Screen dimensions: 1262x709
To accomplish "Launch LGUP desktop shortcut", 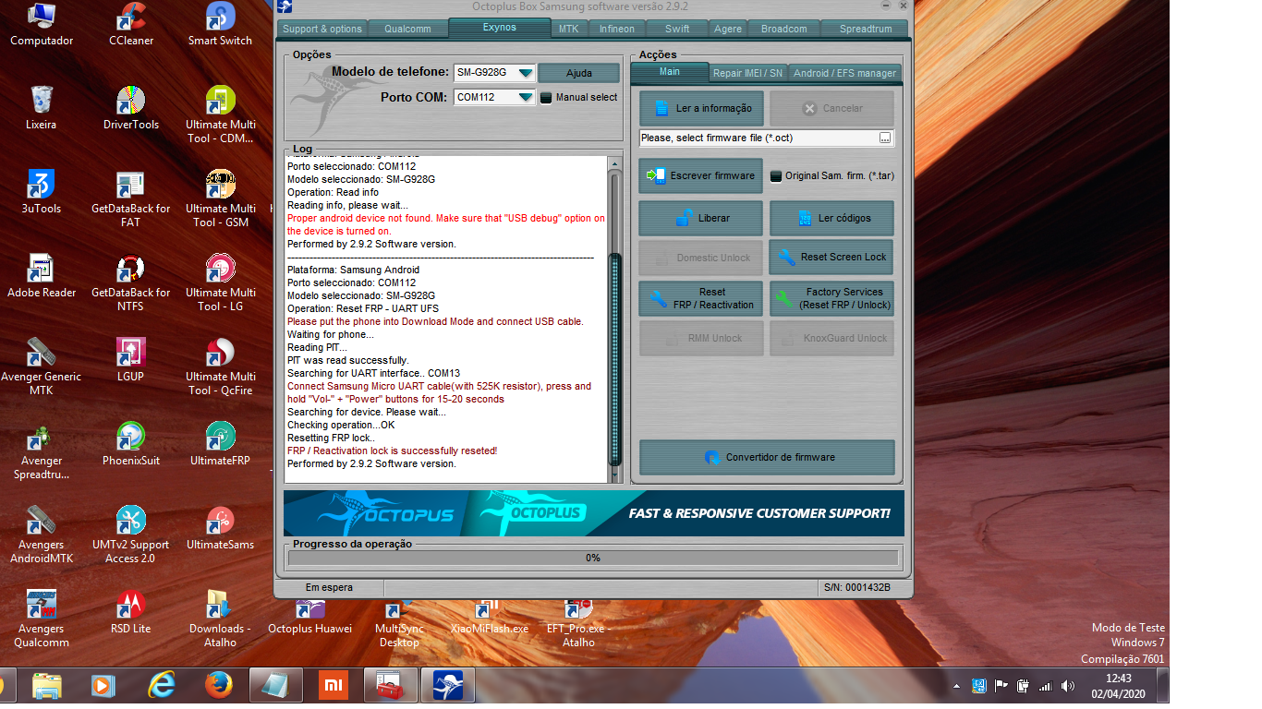I will 131,360.
